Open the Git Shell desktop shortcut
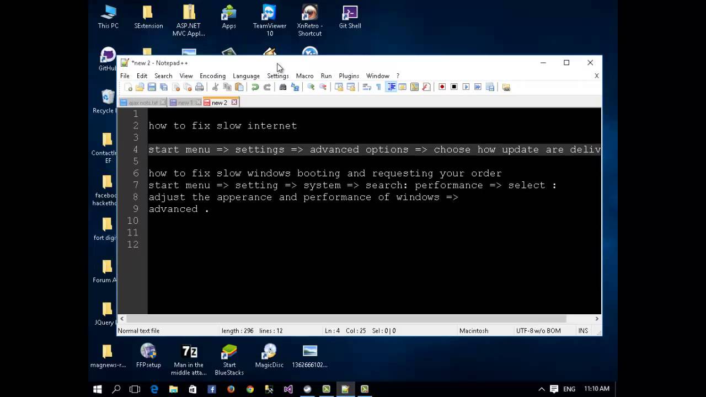Viewport: 706px width, 397px height. tap(350, 17)
